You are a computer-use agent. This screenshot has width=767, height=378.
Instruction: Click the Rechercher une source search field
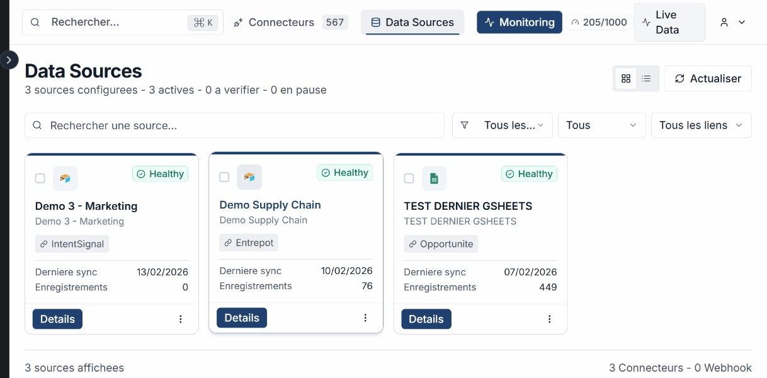click(234, 125)
